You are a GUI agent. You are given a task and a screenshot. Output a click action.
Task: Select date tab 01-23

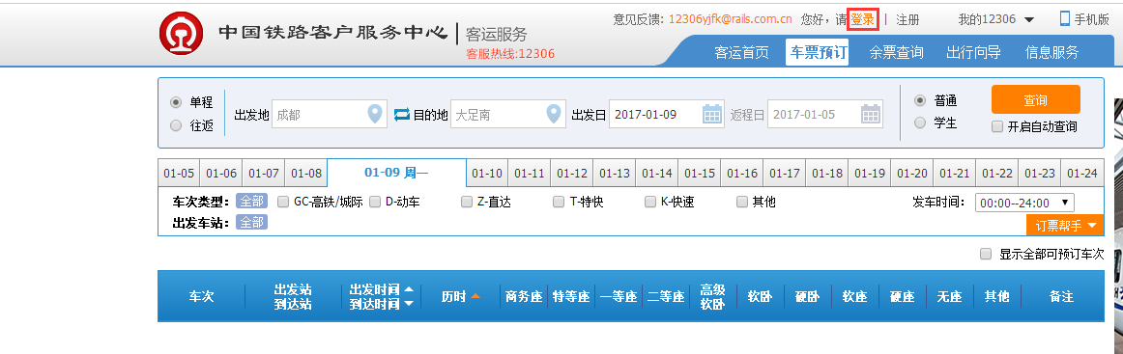click(1039, 173)
